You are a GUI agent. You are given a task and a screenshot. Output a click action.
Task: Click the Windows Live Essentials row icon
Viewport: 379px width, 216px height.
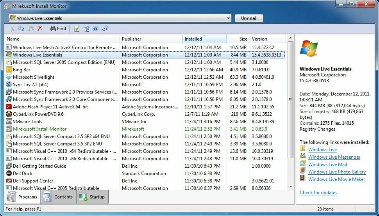point(9,55)
